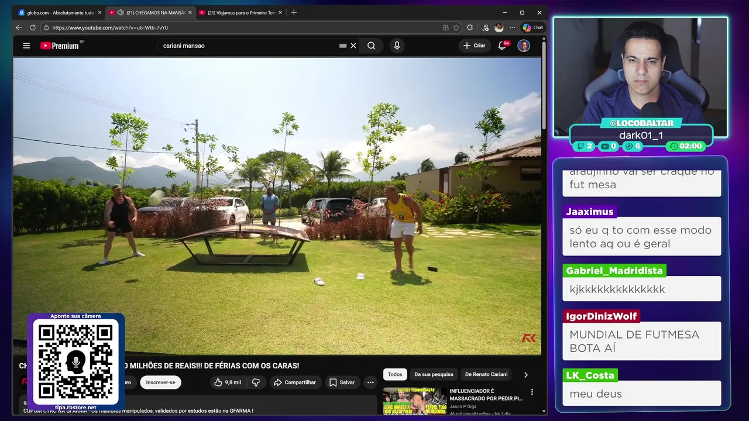Switch to the Viajamos para o Primeiro tab
Viewport: 749px width, 421px height.
point(241,12)
